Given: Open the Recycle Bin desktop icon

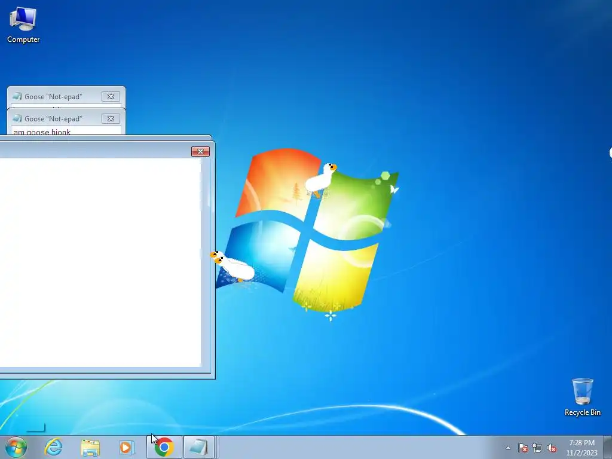Looking at the screenshot, I should (582, 397).
